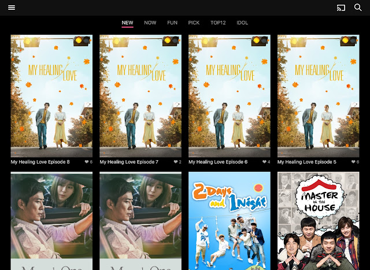The width and height of the screenshot is (370, 270).
Task: Click the title 'My Healing Love Episode 8'
Action: coord(40,162)
